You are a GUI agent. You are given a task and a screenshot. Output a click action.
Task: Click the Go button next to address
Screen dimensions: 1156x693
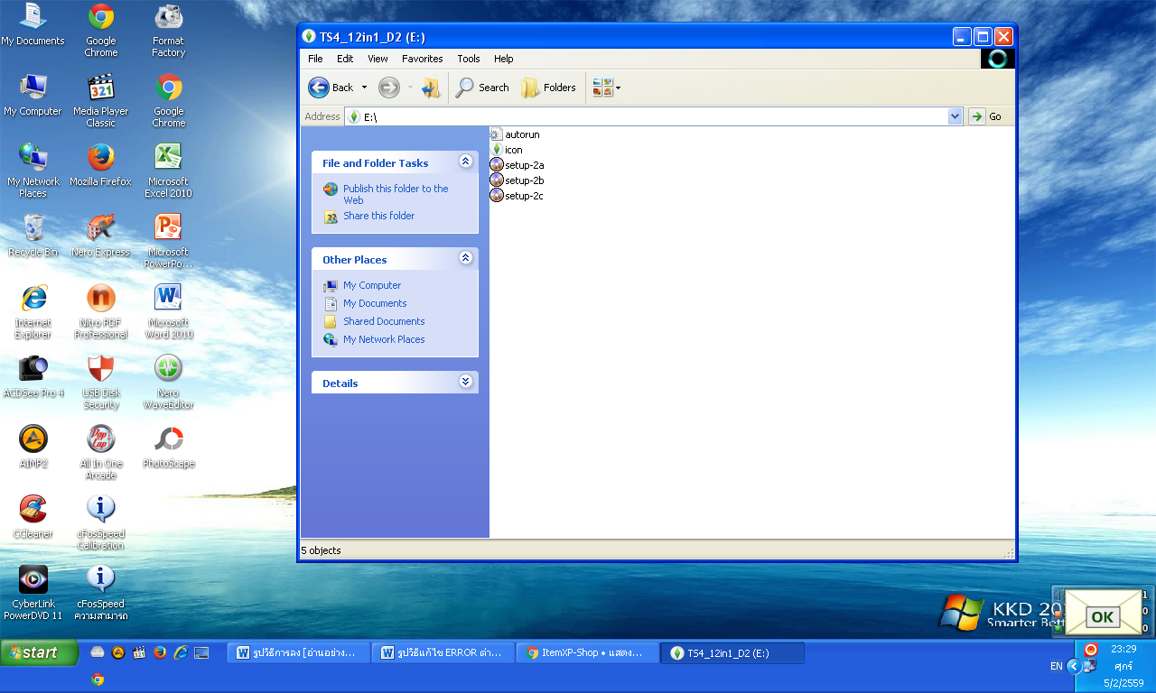click(x=985, y=116)
